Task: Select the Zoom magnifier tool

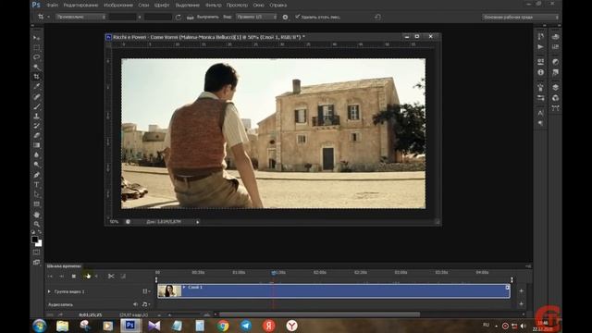Action: tap(37, 224)
